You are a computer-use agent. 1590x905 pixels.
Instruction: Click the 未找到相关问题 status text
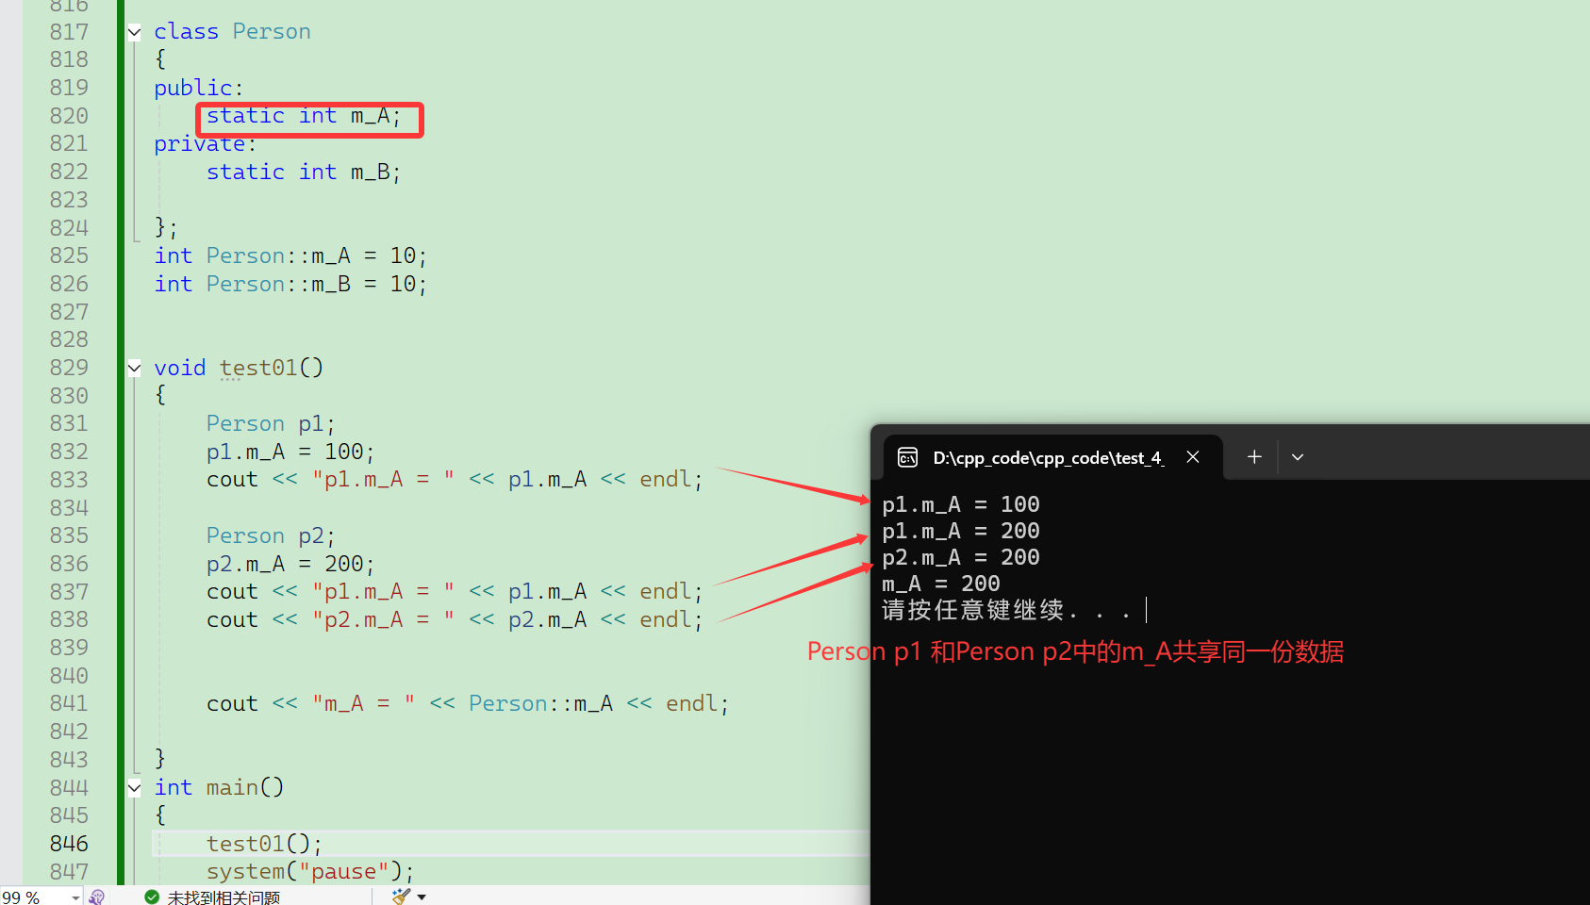pos(224,897)
